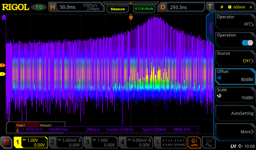256x150 pixels.
Task: Click the muted speaker sound icon
Action: pyautogui.click(x=240, y=146)
